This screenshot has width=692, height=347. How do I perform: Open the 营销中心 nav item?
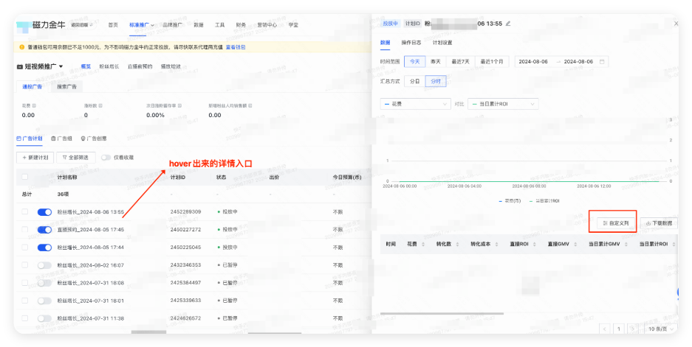[267, 25]
